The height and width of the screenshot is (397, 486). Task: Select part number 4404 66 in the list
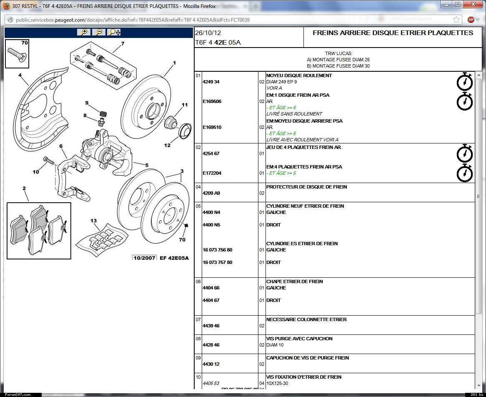pyautogui.click(x=211, y=288)
